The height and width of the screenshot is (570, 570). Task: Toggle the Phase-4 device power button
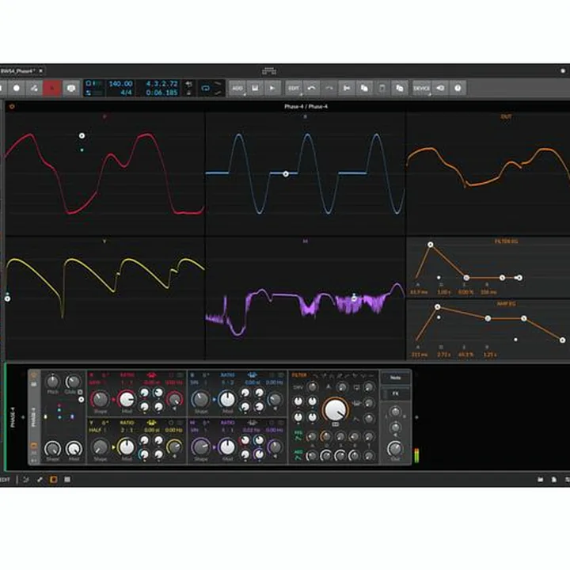[x=34, y=374]
